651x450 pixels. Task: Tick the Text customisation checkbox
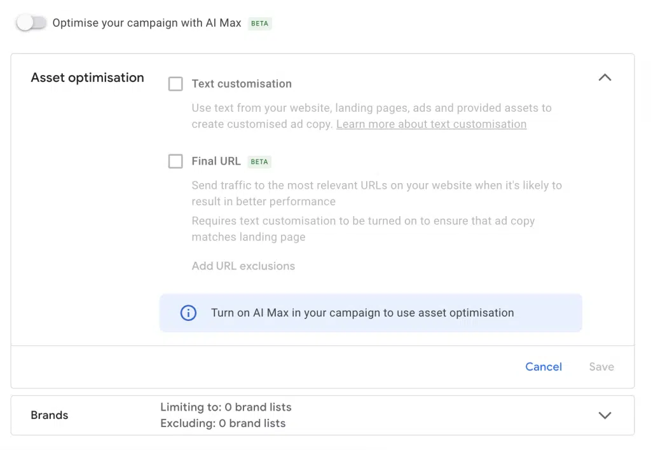pyautogui.click(x=175, y=84)
